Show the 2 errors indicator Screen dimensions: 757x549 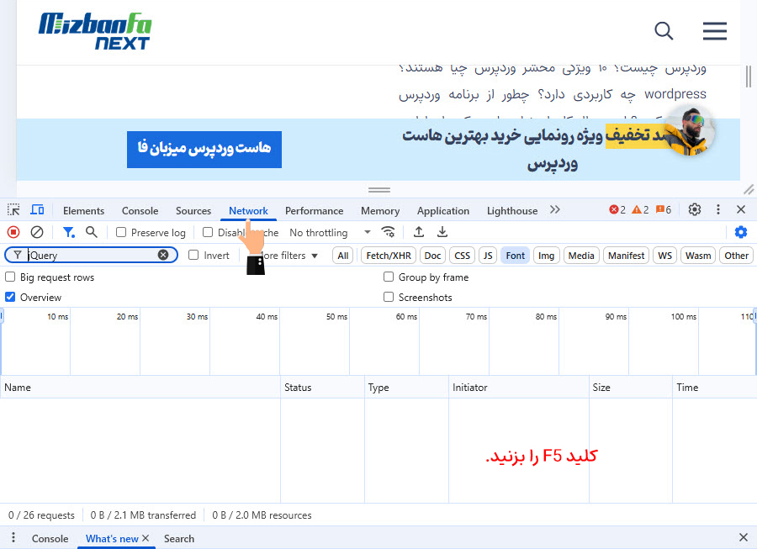[617, 210]
